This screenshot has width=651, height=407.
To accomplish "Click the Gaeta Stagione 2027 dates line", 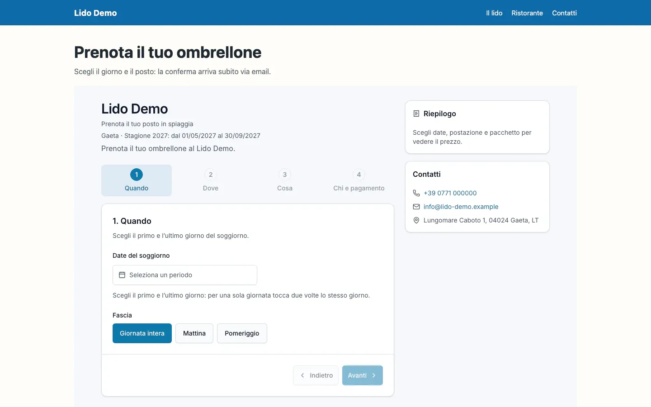I will click(x=181, y=136).
